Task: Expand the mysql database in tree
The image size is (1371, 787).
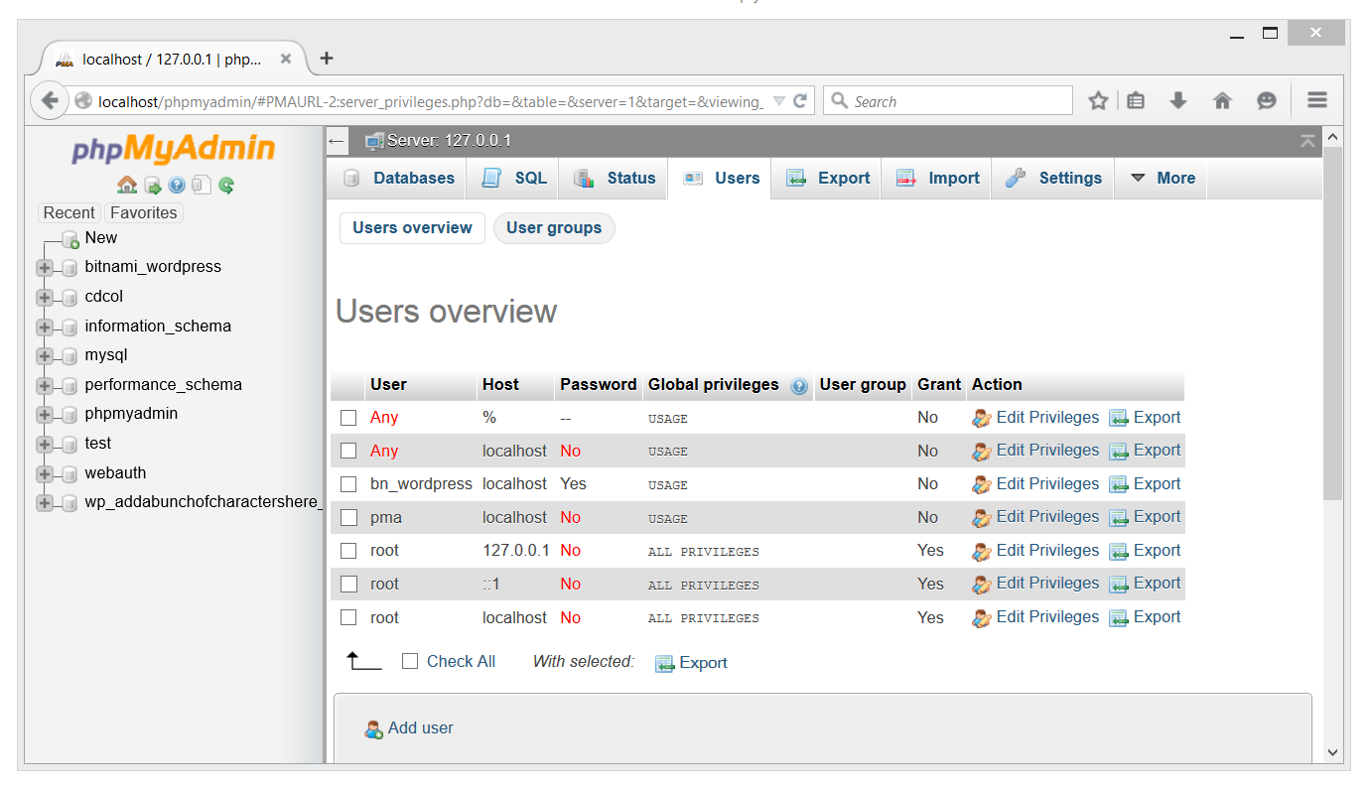Action: 45,355
